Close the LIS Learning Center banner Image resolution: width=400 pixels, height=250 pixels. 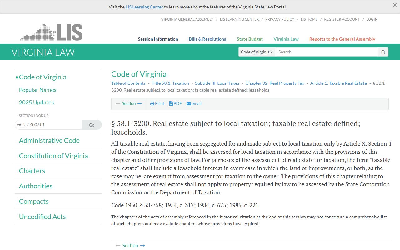click(x=395, y=5)
